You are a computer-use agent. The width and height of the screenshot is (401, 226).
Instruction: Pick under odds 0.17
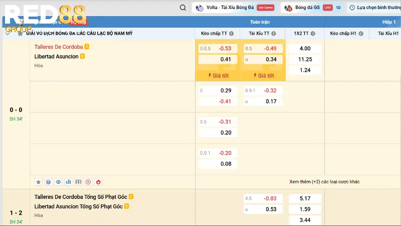click(263, 101)
